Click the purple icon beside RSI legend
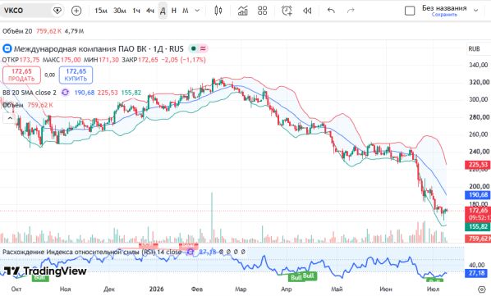 point(190,252)
